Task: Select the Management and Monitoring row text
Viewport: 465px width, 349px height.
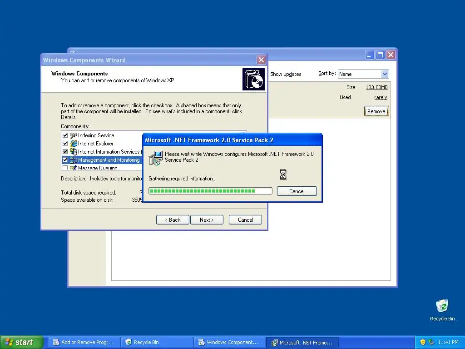Action: point(109,160)
